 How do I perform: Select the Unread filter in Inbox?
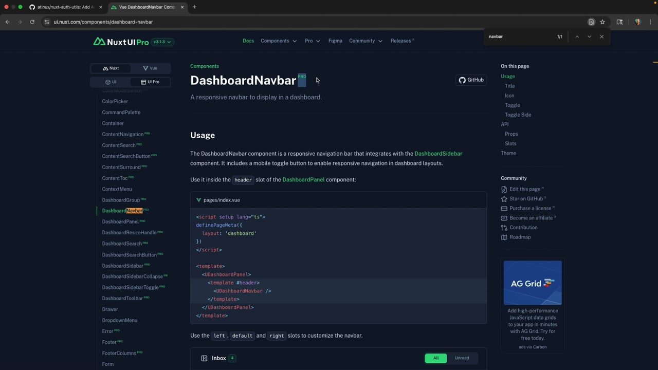[462, 358]
